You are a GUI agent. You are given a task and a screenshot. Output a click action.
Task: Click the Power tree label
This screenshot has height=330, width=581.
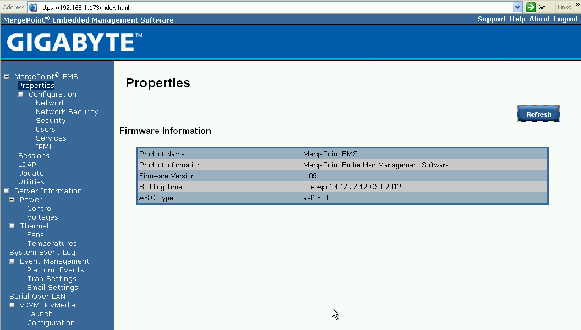coord(31,200)
